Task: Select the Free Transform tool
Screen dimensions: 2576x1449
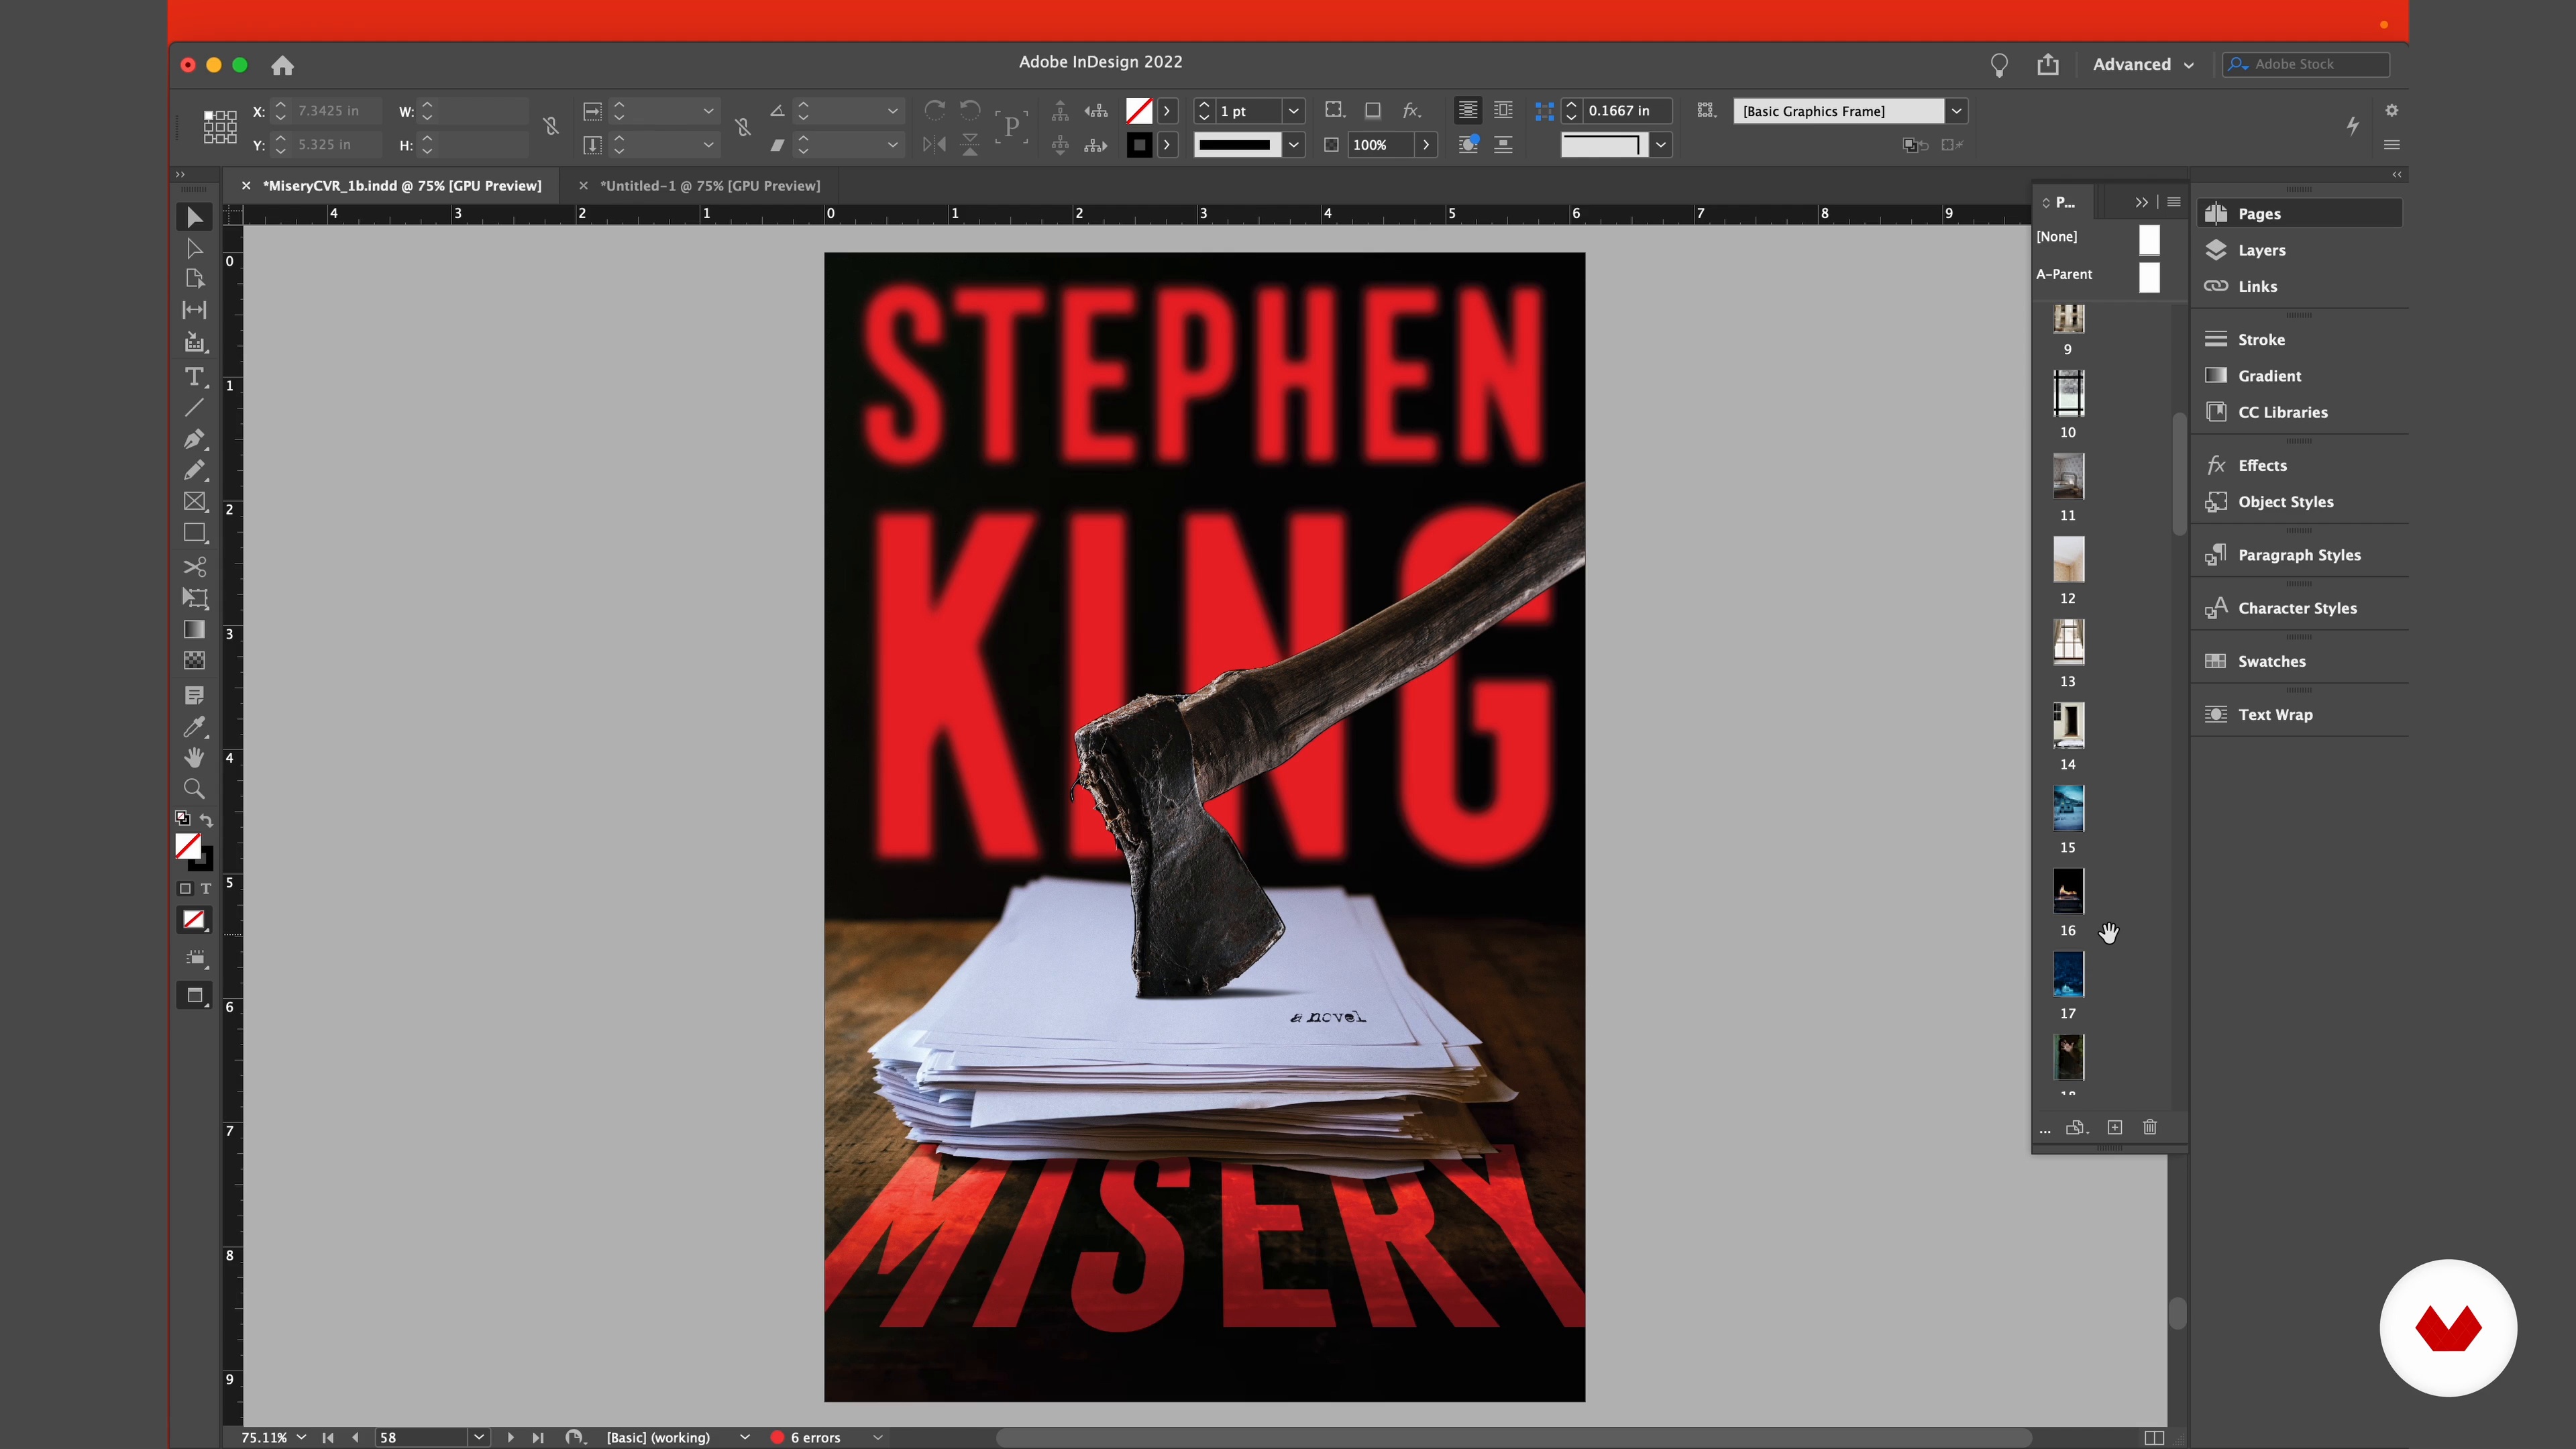Action: [x=195, y=598]
